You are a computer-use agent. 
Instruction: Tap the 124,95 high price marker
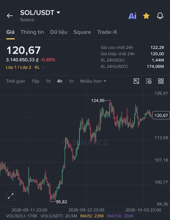(x=98, y=101)
